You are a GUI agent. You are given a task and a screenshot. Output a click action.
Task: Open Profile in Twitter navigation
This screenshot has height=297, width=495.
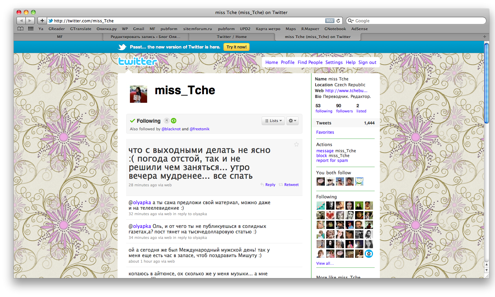(x=287, y=62)
